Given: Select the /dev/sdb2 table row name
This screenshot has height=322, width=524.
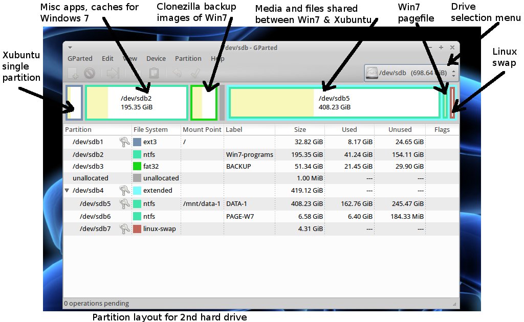Looking at the screenshot, I should (x=88, y=154).
